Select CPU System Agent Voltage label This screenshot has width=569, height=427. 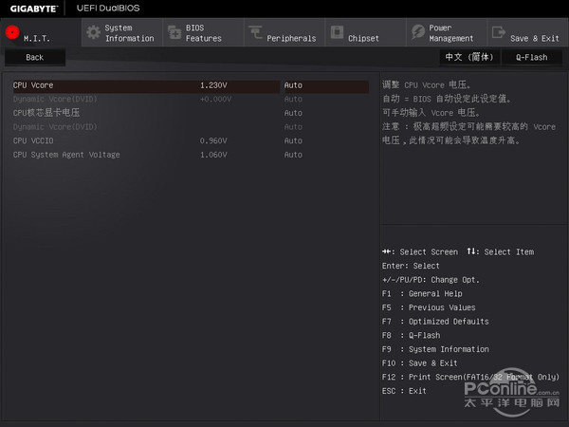coord(66,155)
